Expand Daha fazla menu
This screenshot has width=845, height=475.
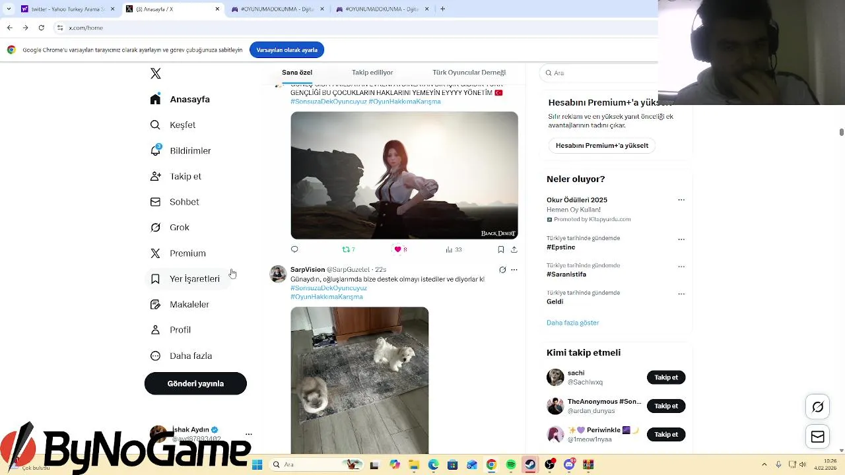[181, 356]
